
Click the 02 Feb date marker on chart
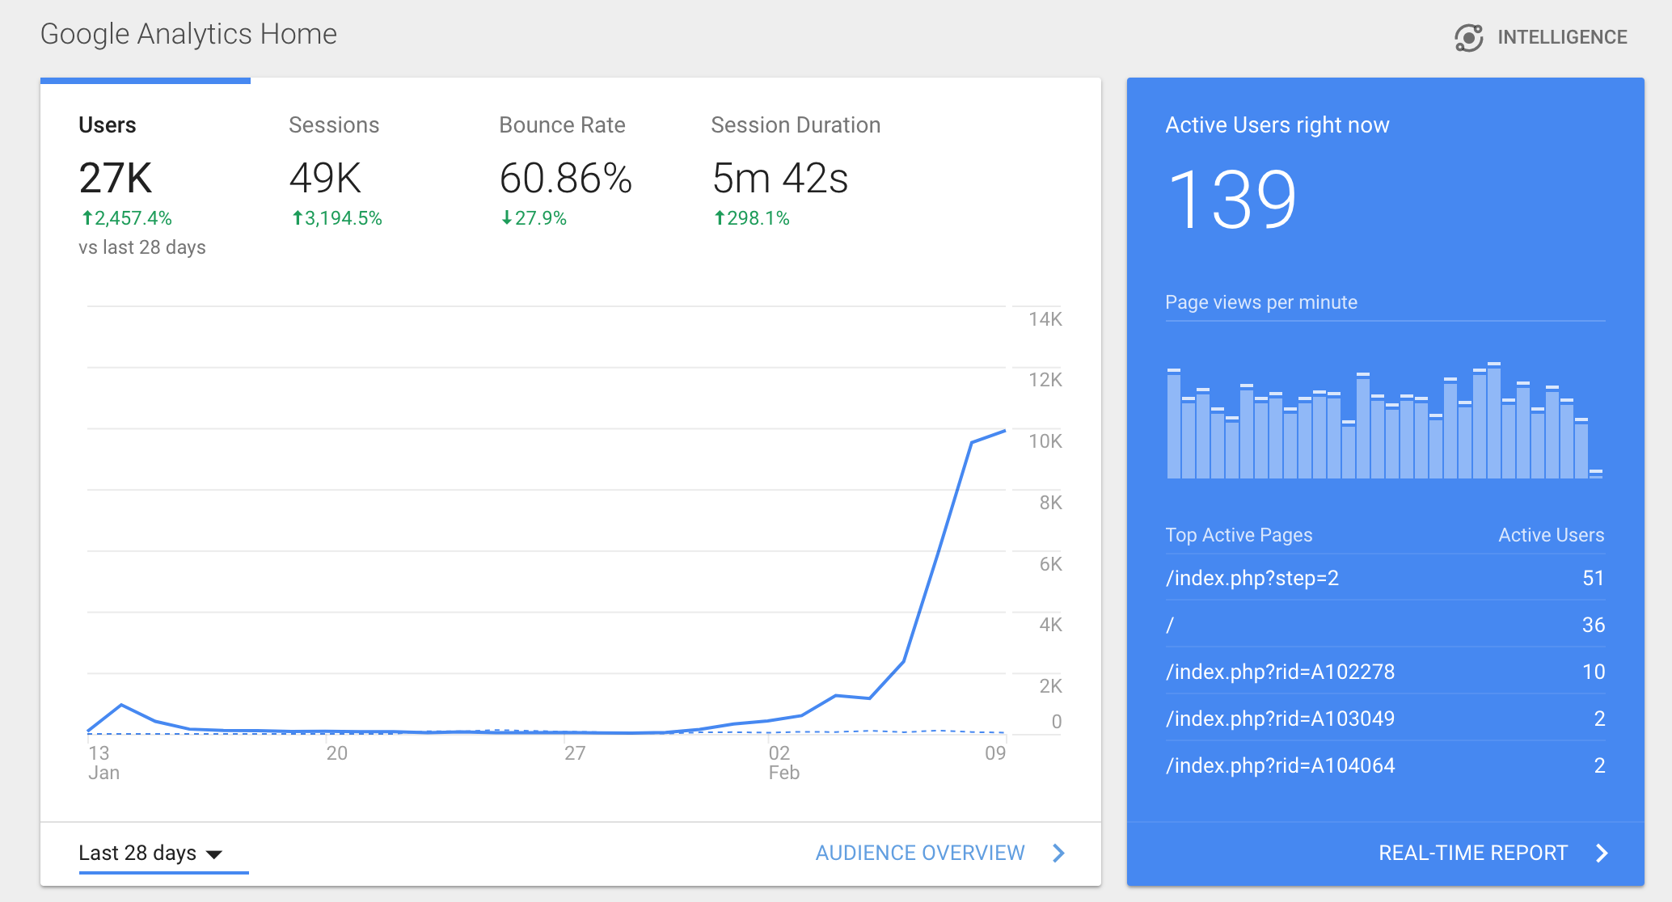click(783, 763)
